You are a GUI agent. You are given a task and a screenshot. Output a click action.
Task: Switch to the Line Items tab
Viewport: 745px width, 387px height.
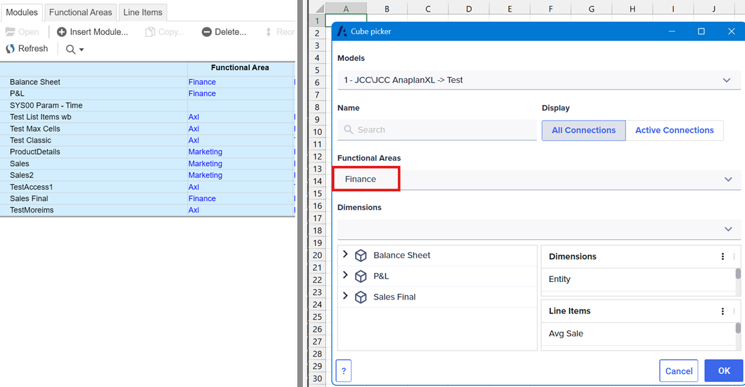click(143, 12)
